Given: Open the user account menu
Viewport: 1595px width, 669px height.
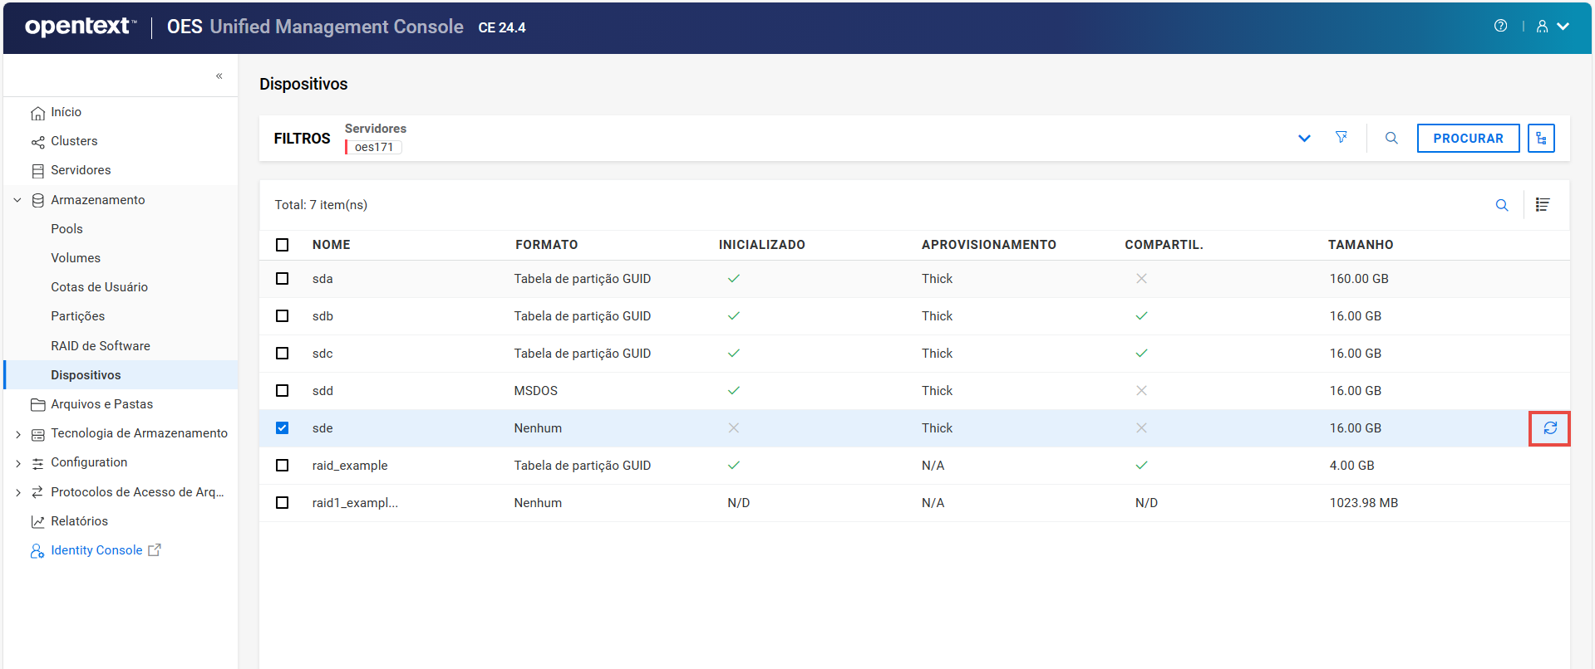Looking at the screenshot, I should tap(1552, 26).
